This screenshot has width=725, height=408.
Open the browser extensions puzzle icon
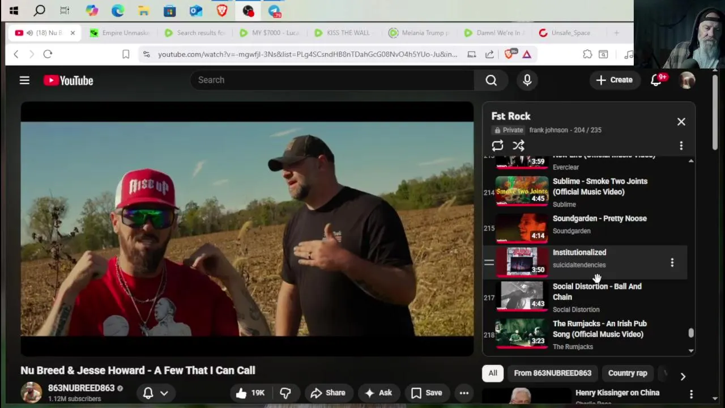pos(587,54)
